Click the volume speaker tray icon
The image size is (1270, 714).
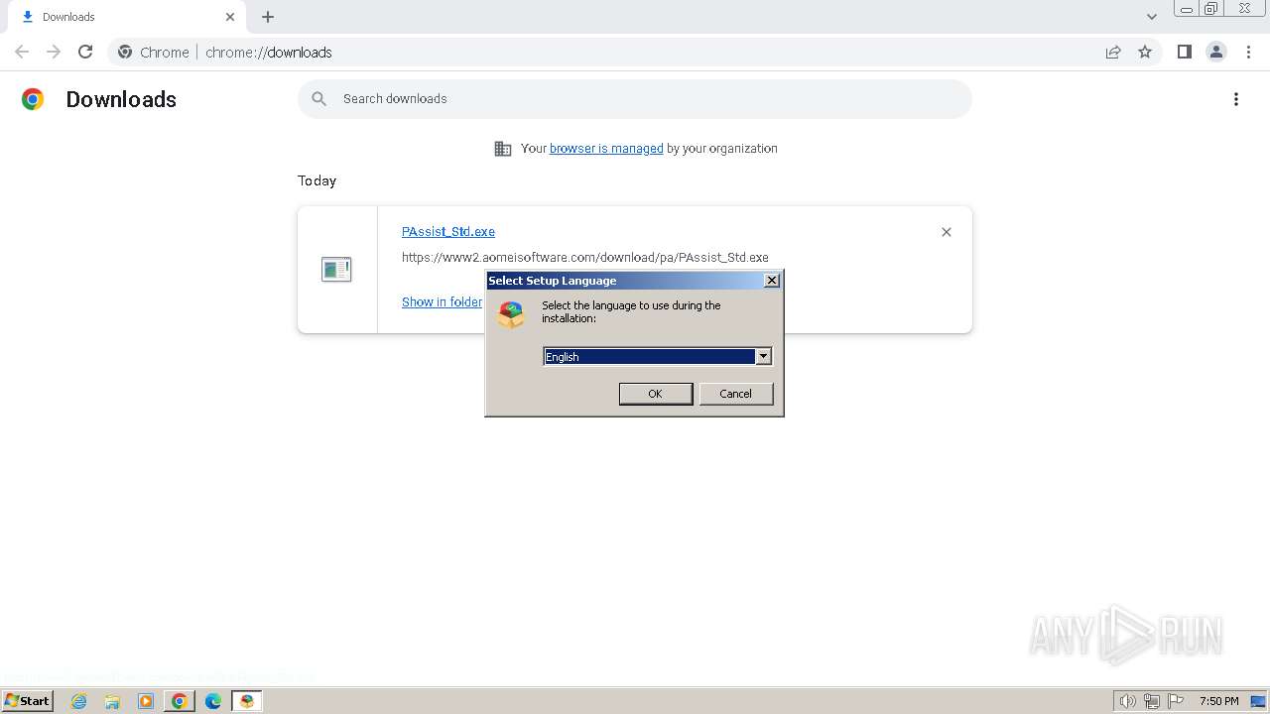(1128, 701)
